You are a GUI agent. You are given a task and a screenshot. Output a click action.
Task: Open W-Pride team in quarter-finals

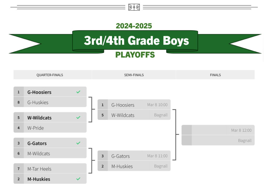36,128
